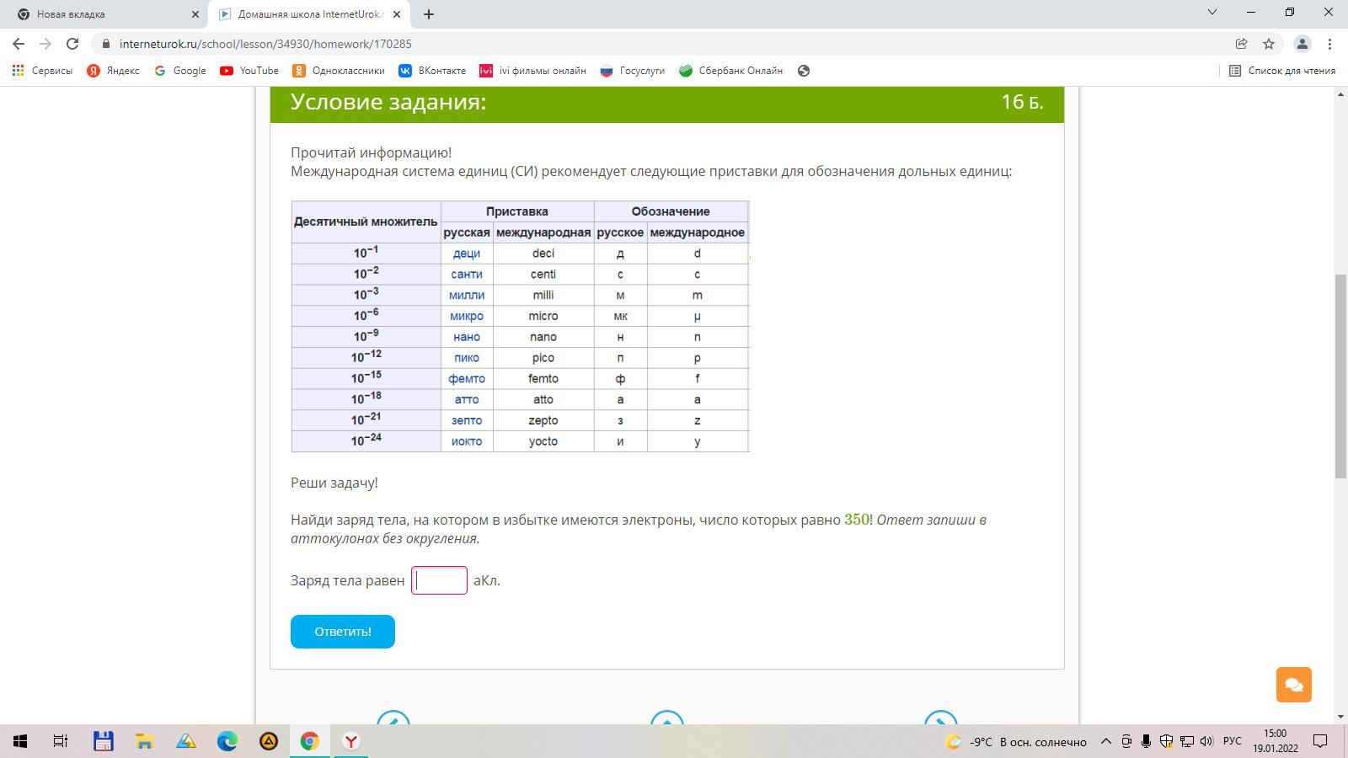This screenshot has width=1348, height=758.
Task: Click the милли prefix link
Action: pos(466,296)
